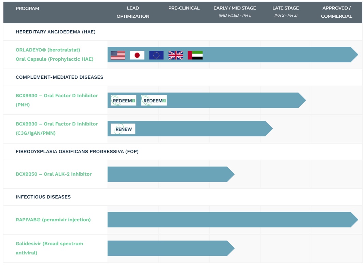This screenshot has height=265, width=364.
Task: Open the BCX9930 Oral Factor D Inhibitor (PNH) link
Action: pos(57,100)
